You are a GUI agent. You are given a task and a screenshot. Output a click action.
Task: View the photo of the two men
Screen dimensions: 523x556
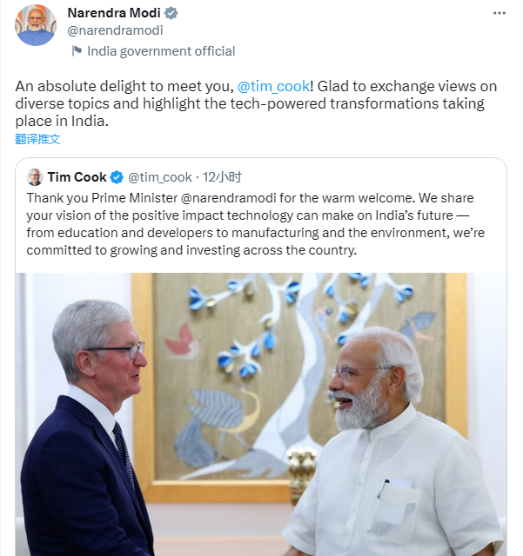click(x=261, y=414)
